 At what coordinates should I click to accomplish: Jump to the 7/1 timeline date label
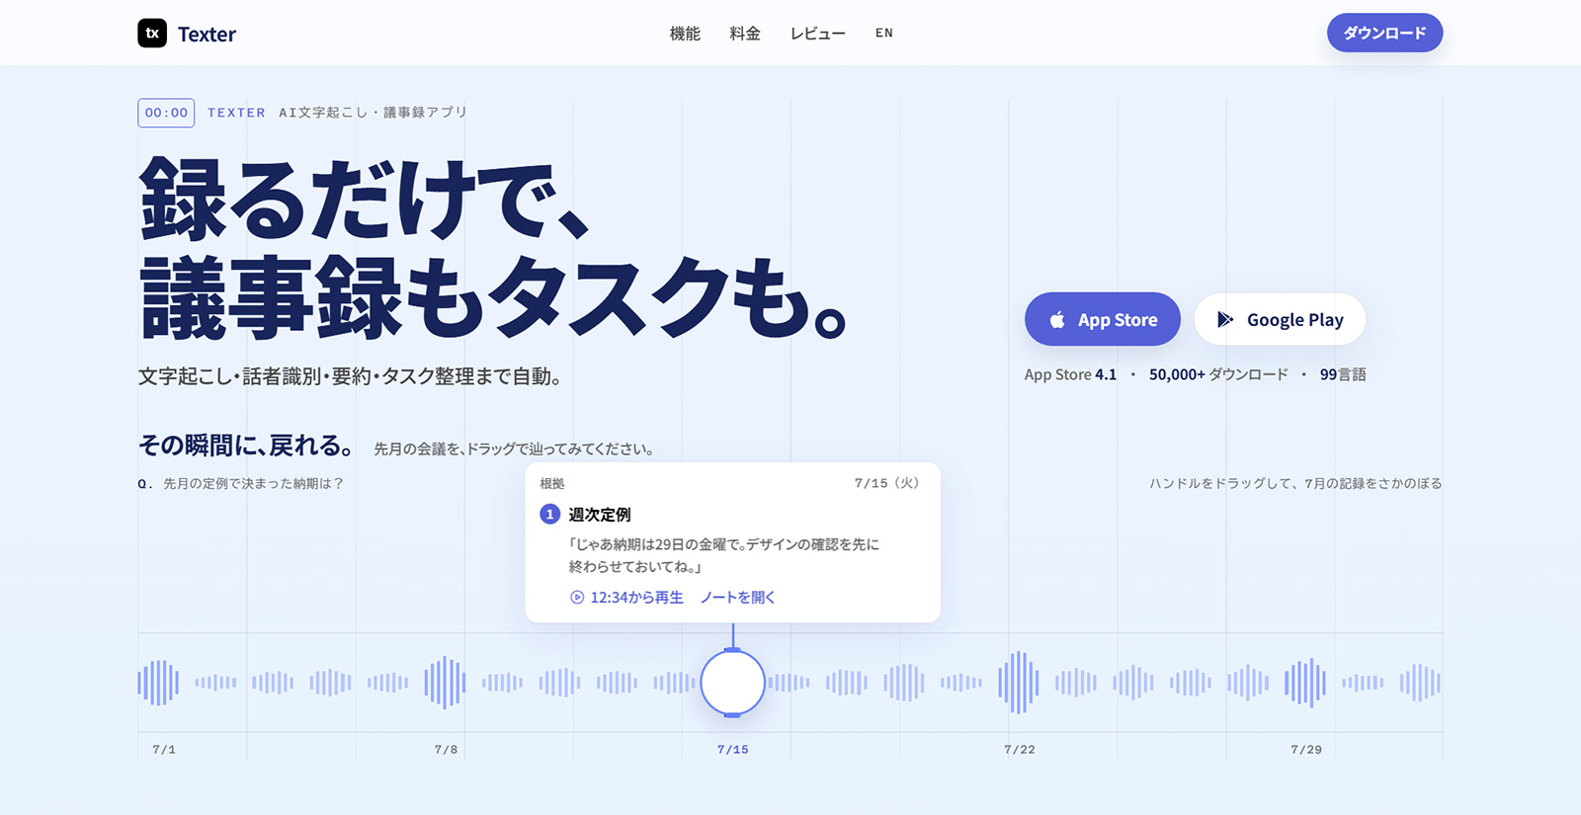(164, 750)
